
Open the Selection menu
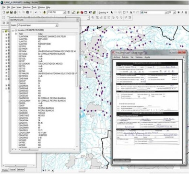(26, 7)
